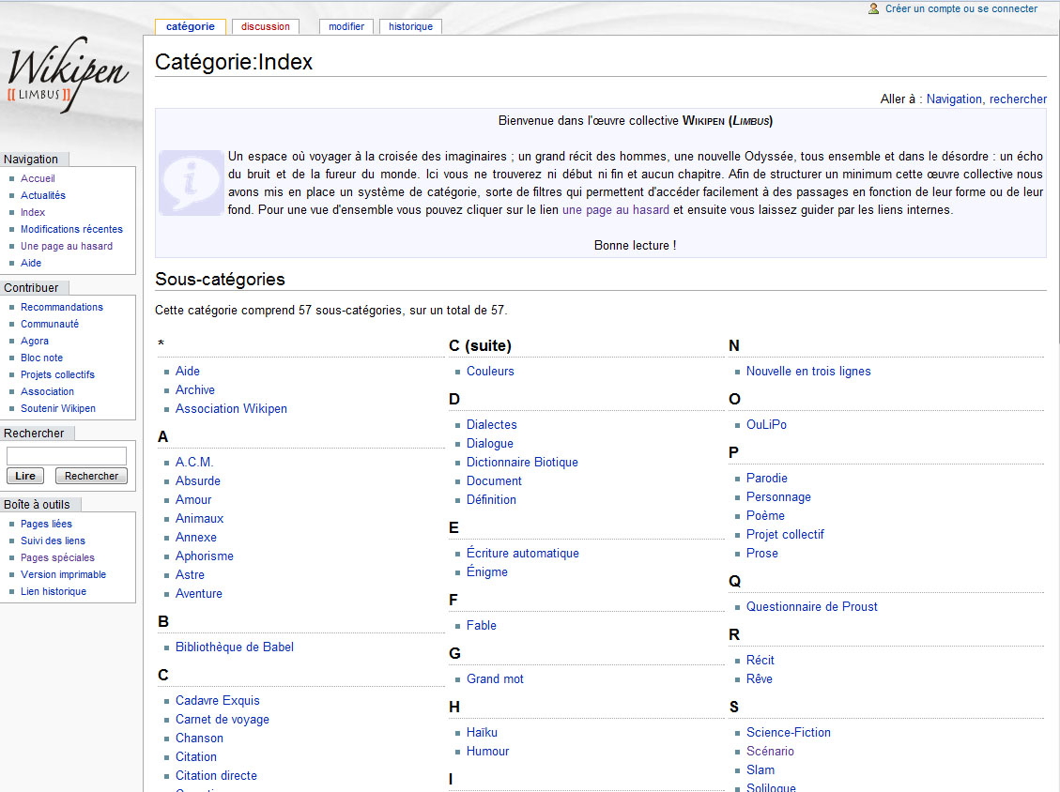Image resolution: width=1060 pixels, height=792 pixels.
Task: Click inside the Rechercher search field
Action: (67, 455)
